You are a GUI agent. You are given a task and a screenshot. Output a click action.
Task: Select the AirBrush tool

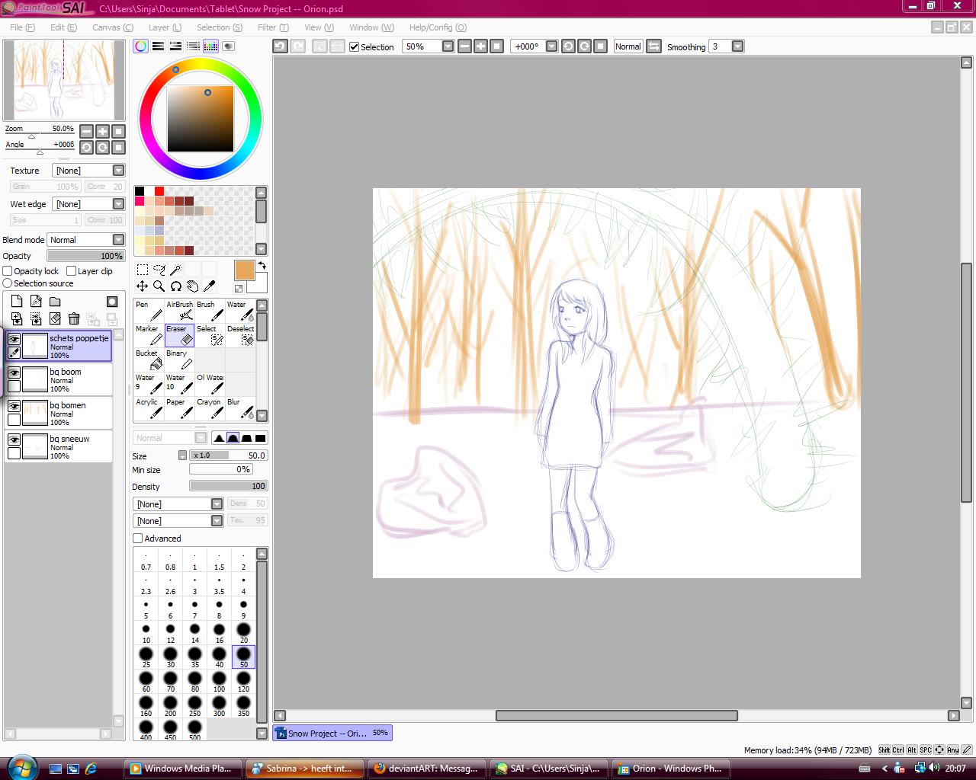coord(179,311)
